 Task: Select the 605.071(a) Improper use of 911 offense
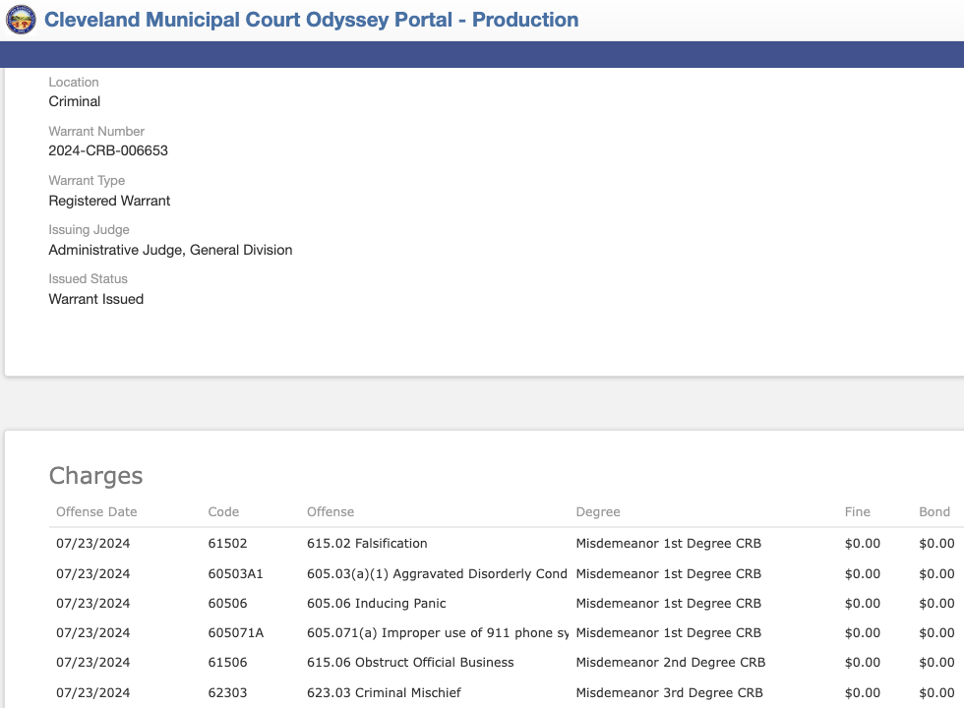tap(437, 633)
